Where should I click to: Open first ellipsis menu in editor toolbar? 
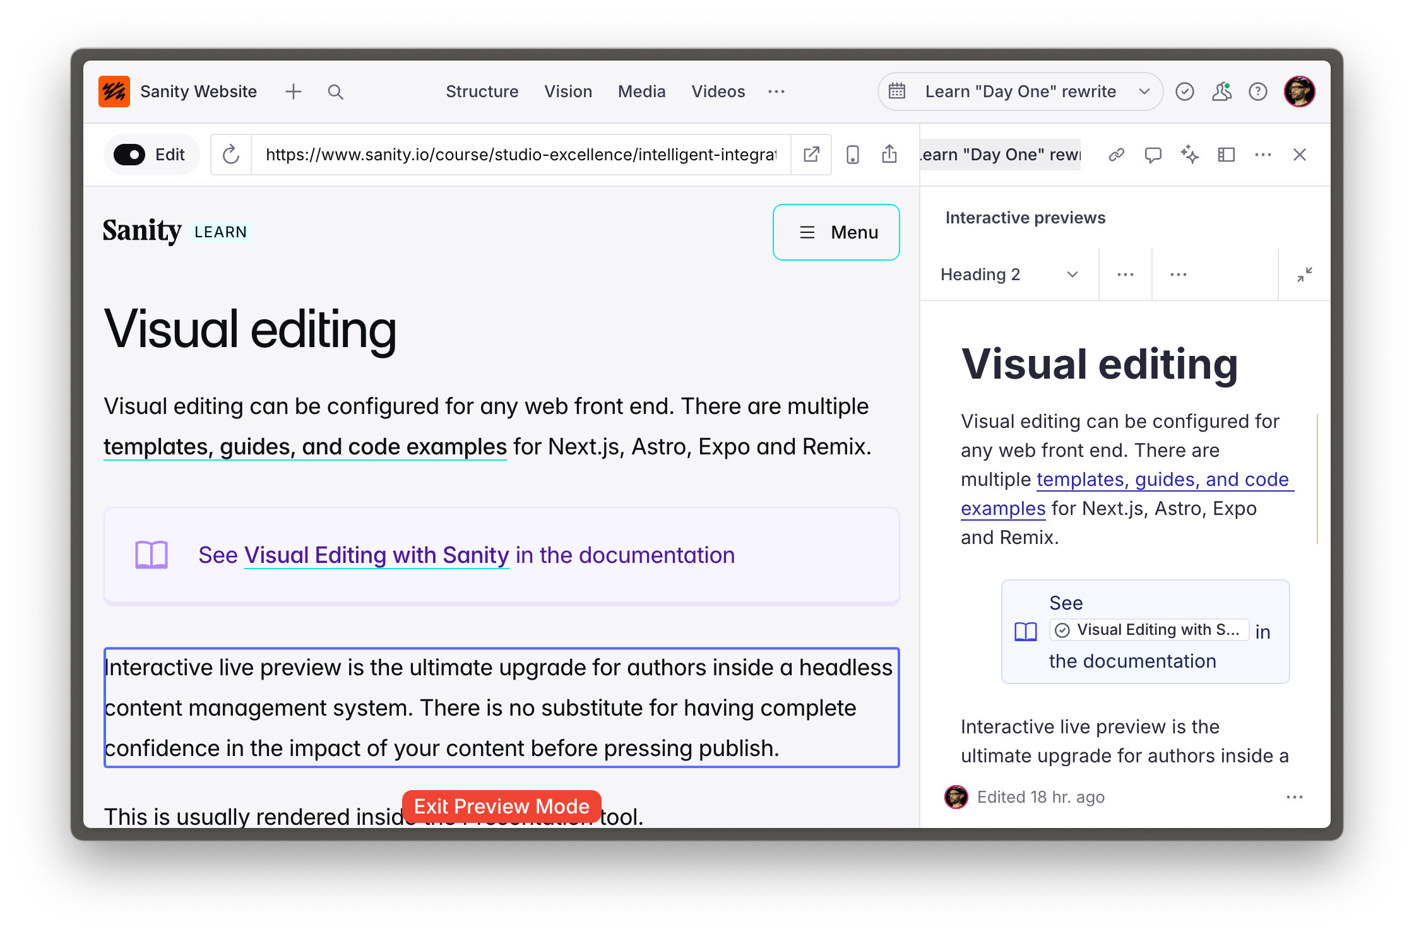[x=1126, y=275]
